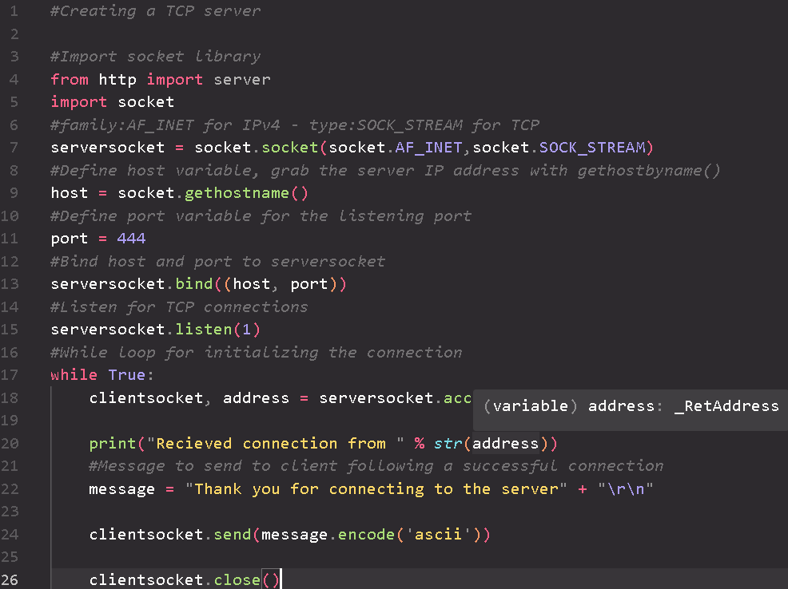
Task: Click the 'str' function on line 20
Action: (448, 444)
